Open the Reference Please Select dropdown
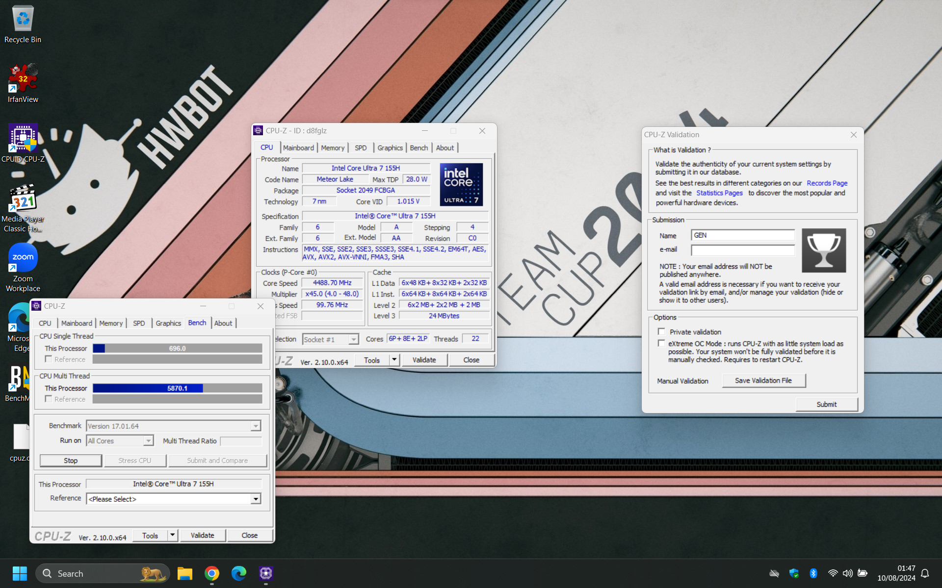Image resolution: width=942 pixels, height=588 pixels. [x=256, y=499]
